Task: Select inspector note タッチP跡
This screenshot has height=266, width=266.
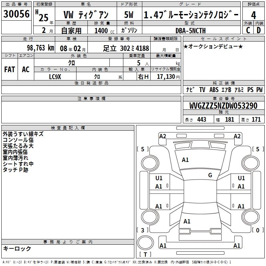Action: pyautogui.click(x=15, y=170)
